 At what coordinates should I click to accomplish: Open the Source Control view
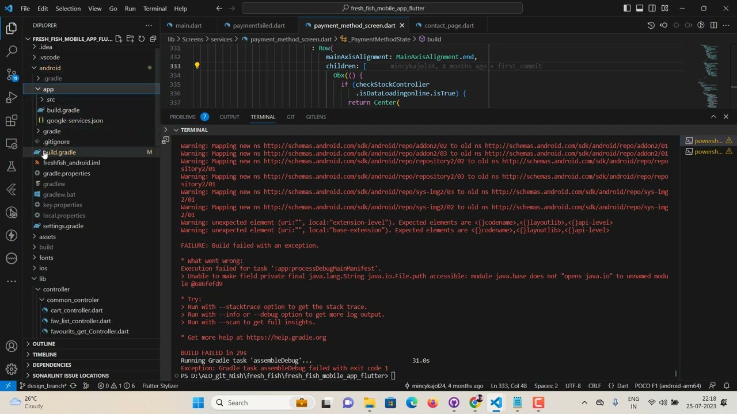pyautogui.click(x=12, y=74)
